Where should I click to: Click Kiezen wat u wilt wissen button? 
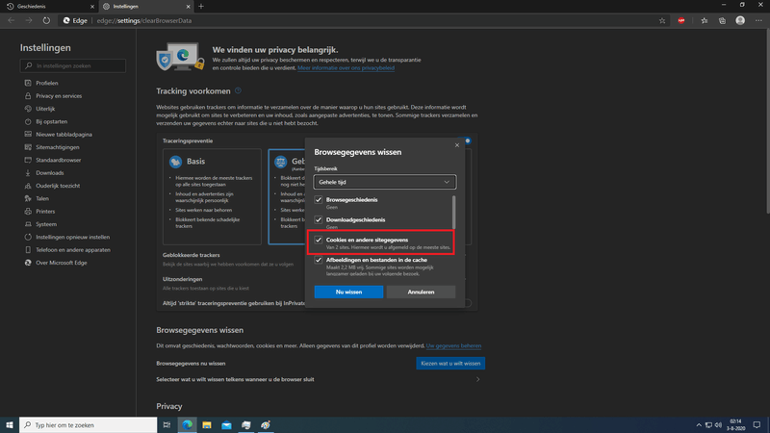[450, 364]
